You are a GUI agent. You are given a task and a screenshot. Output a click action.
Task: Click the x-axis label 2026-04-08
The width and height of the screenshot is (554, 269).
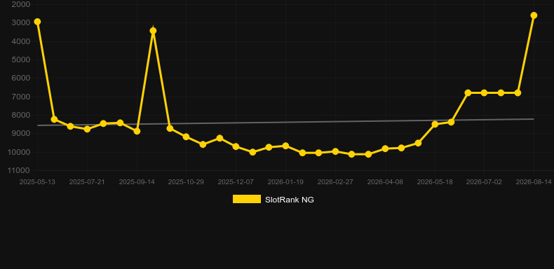pos(385,182)
